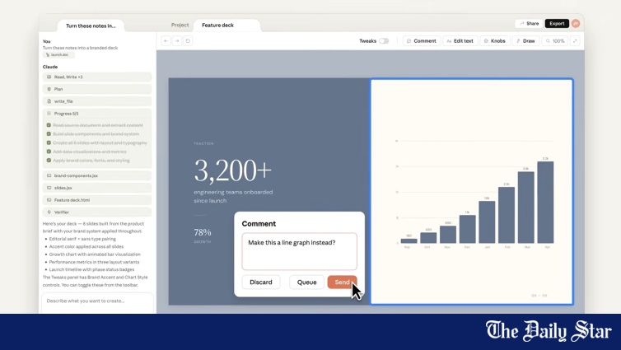The image size is (621, 350).
Task: Select the Feature deck tab
Action: (x=226, y=25)
